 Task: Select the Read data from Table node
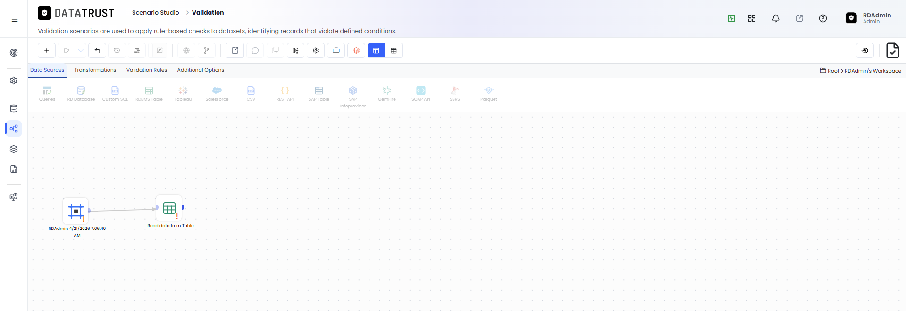point(169,208)
